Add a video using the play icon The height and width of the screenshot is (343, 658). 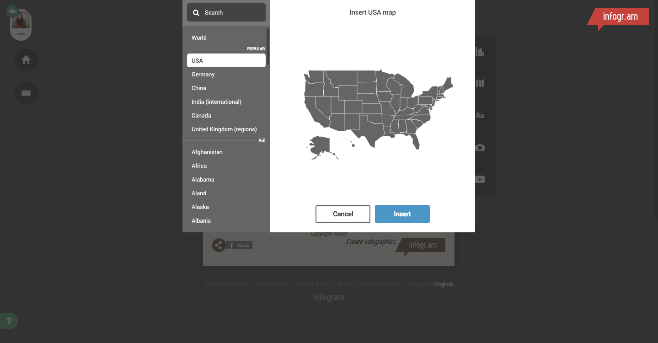[479, 179]
